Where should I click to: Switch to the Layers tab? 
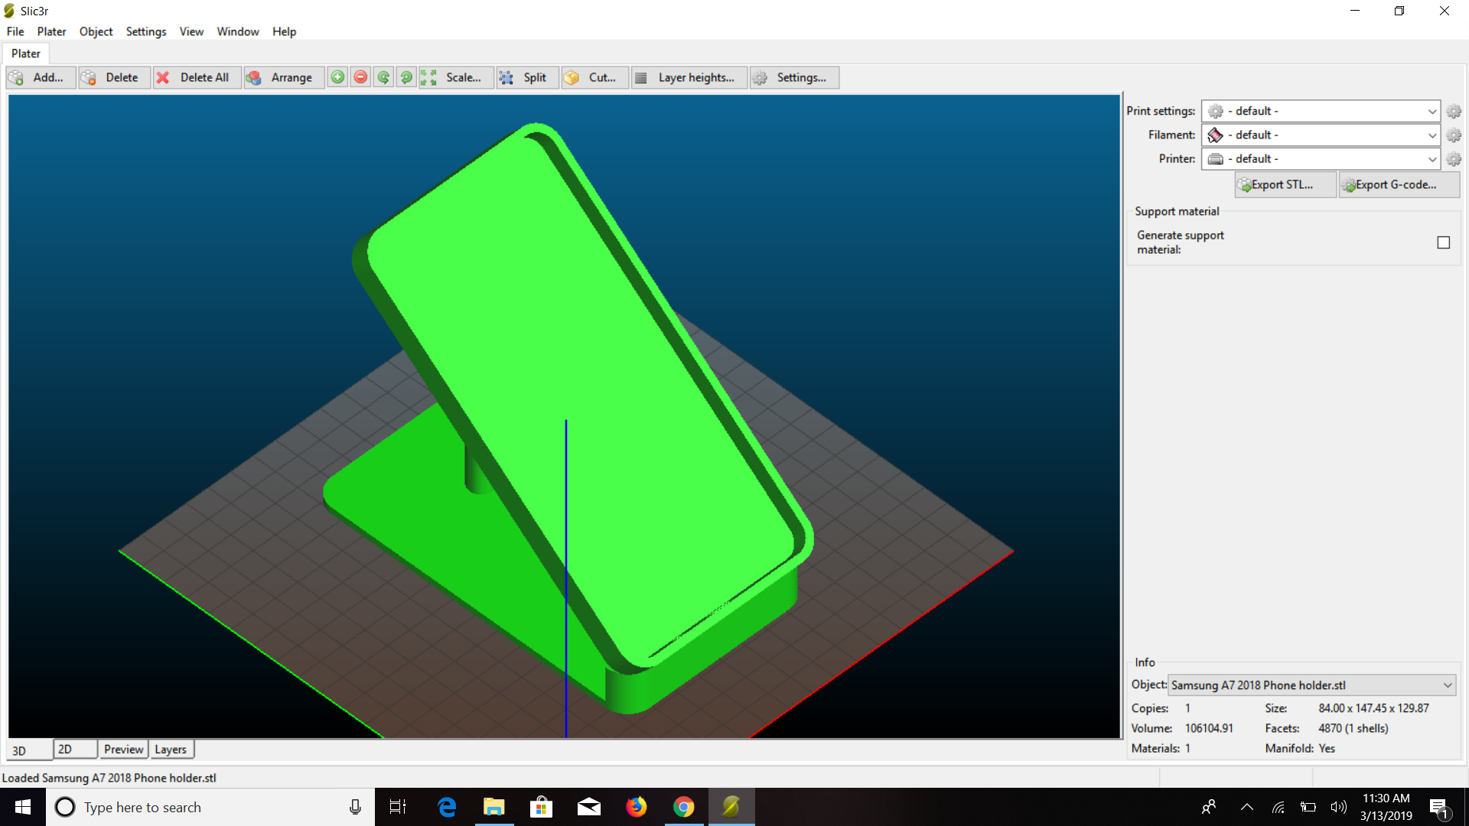171,750
